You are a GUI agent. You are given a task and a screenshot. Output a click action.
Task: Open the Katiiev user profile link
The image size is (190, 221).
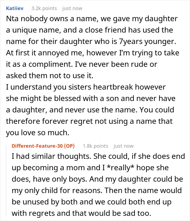pos(15,8)
